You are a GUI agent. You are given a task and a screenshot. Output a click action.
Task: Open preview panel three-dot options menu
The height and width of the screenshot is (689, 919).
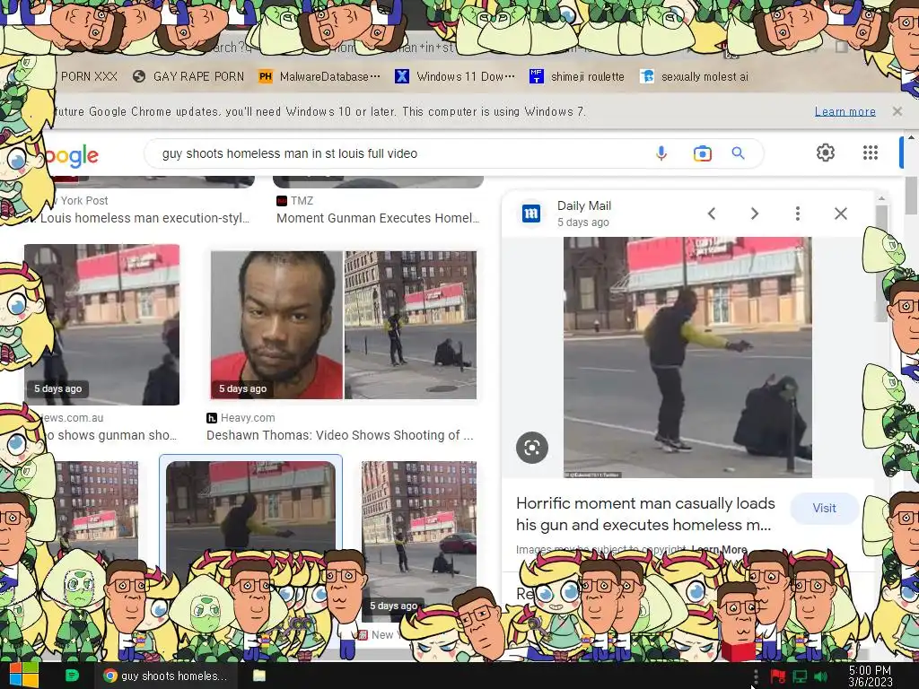[798, 214]
